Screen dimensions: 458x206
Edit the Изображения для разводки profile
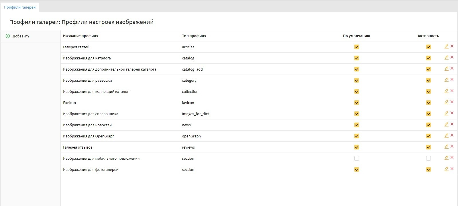(446, 80)
